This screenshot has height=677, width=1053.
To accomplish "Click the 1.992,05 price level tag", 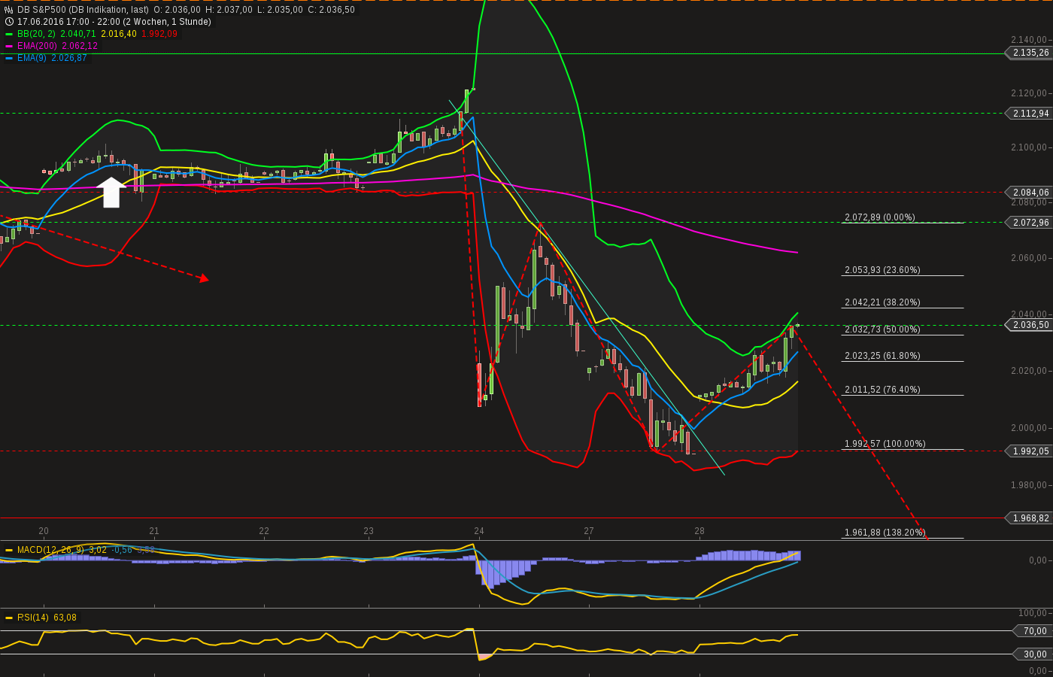I will pyautogui.click(x=1028, y=451).
